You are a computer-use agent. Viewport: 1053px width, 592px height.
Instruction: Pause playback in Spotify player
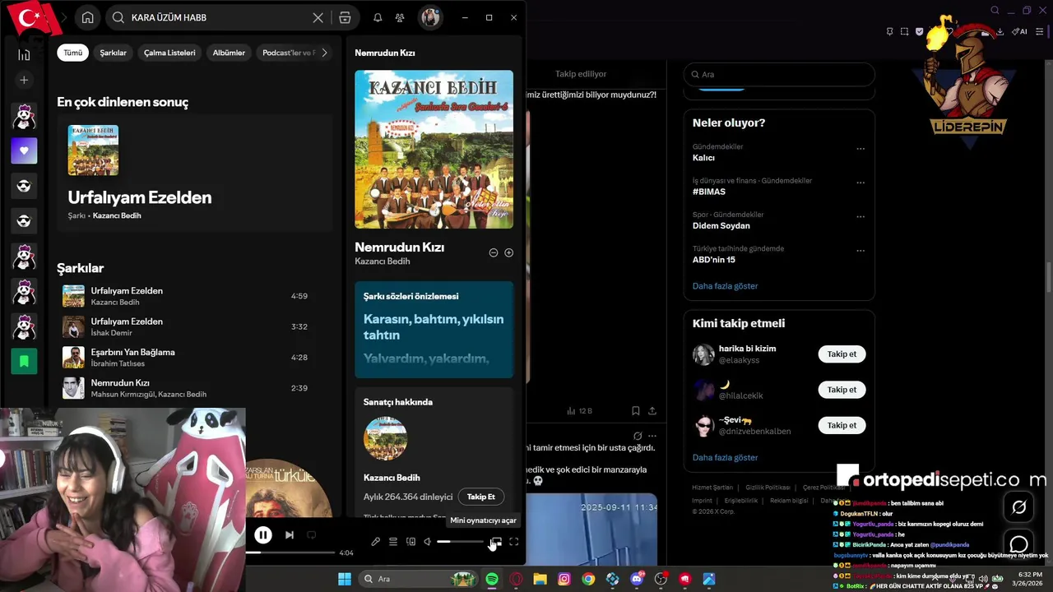pos(262,535)
